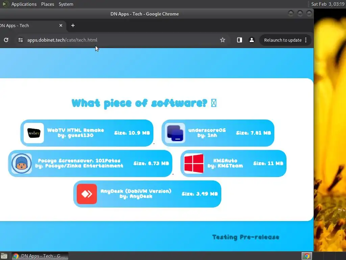Open Pocoyo Screensaver: 101Patos link

tap(90, 164)
